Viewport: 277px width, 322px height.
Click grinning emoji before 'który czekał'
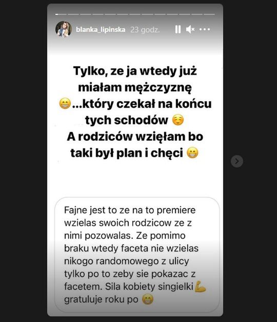click(65, 104)
